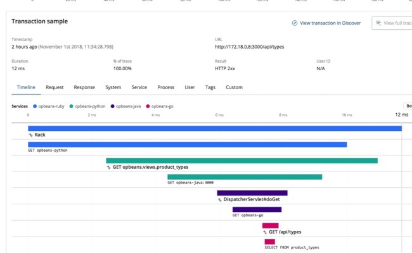The height and width of the screenshot is (253, 412).
Task: Click the opbeans-java purple legend dot
Action: click(x=112, y=106)
